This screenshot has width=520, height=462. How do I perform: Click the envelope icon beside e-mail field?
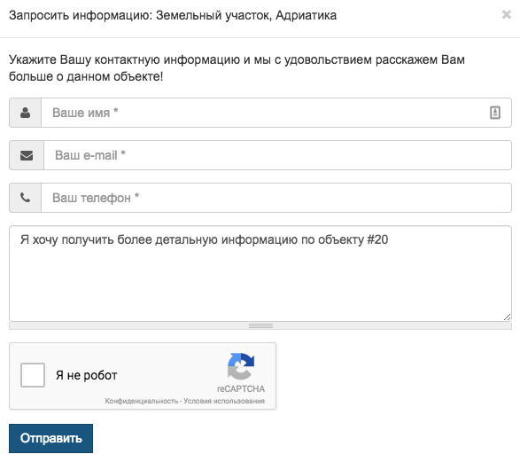point(27,155)
